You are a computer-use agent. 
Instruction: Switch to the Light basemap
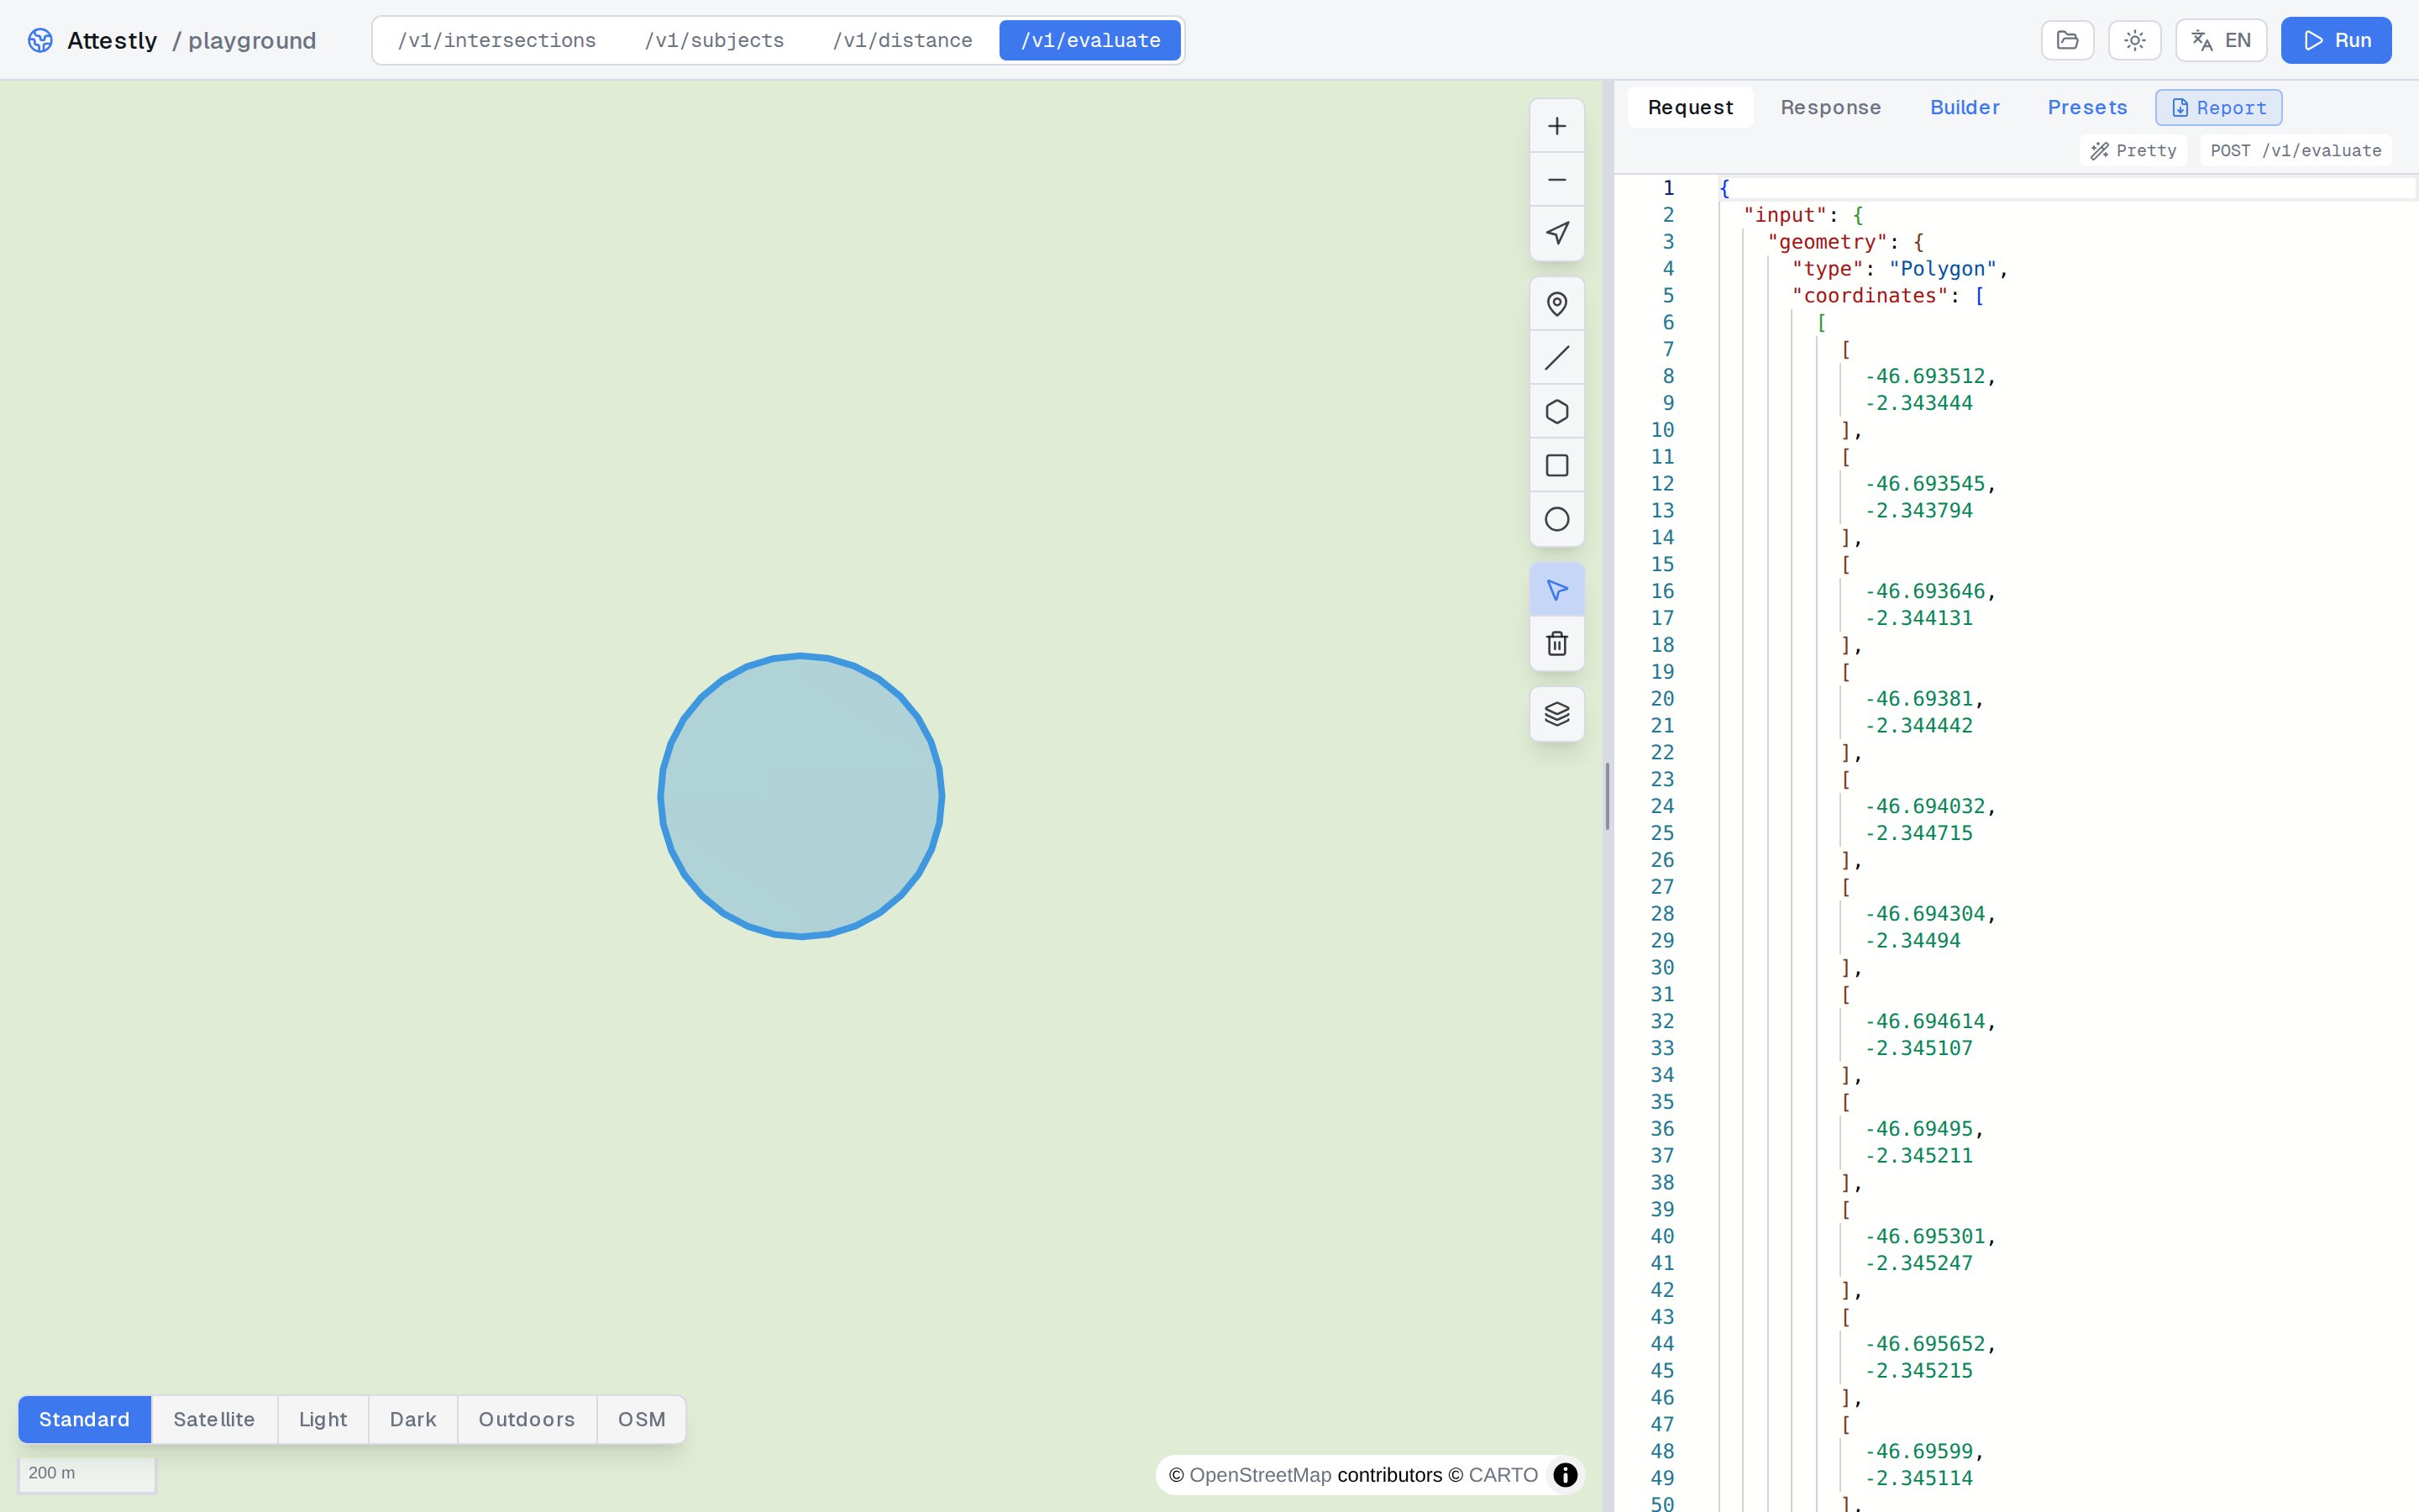[x=323, y=1419]
